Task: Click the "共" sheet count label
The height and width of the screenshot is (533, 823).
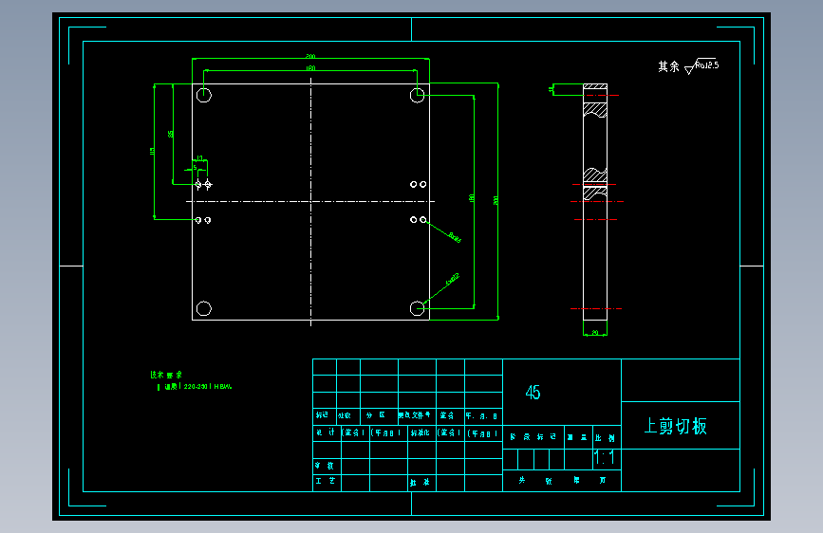Action: point(522,480)
